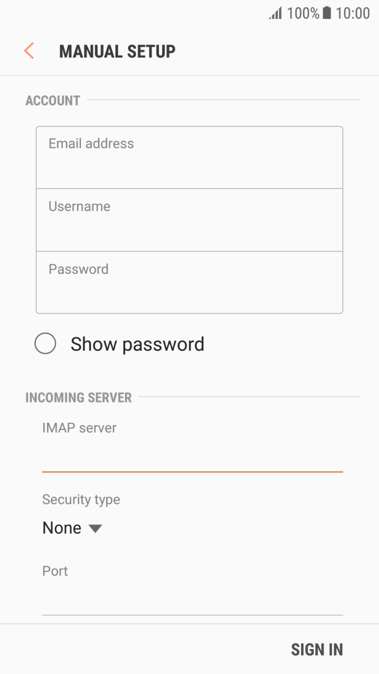Screen dimensions: 379x674
Task: Tap the back arrow to exit setup
Action: [x=28, y=51]
